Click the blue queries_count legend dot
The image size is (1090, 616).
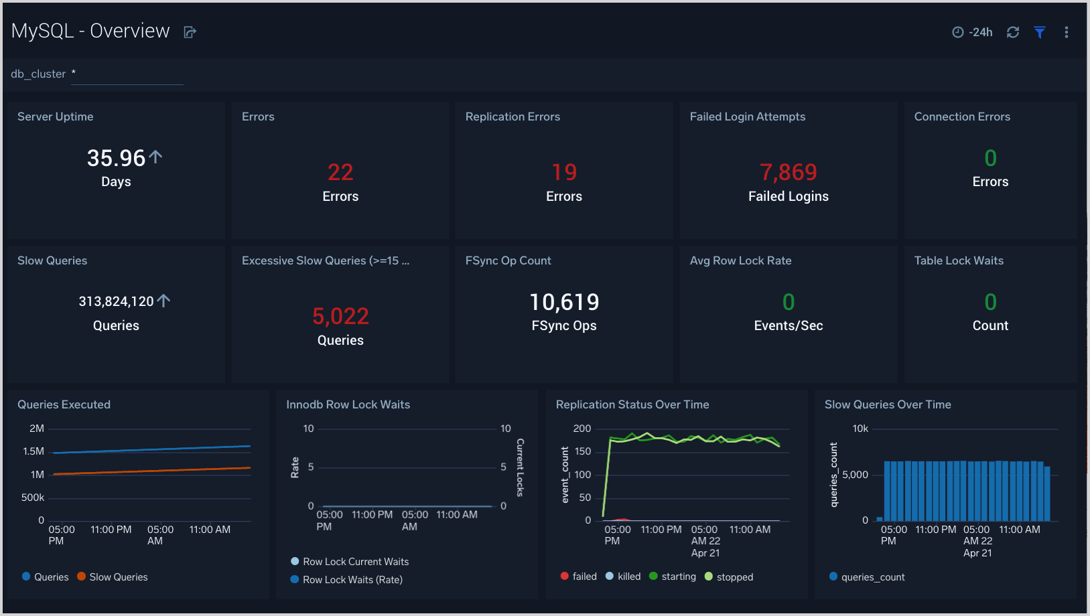pos(833,576)
